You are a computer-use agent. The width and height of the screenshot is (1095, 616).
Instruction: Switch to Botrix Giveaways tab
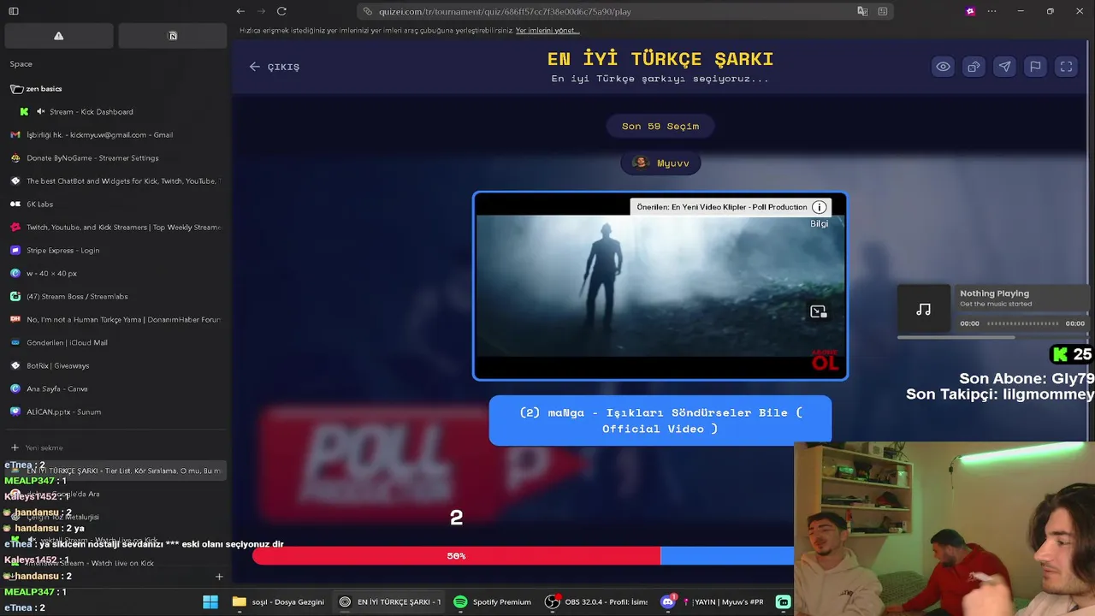point(115,366)
